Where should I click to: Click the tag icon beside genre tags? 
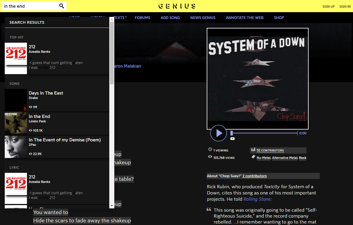click(x=253, y=157)
